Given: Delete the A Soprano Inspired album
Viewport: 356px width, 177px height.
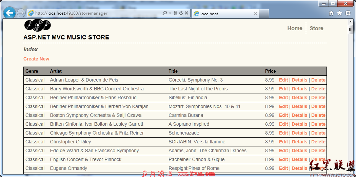Looking at the screenshot, I should (318, 124).
